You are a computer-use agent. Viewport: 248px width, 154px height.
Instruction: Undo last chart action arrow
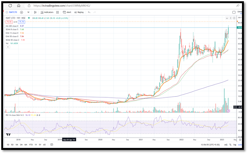tap(89, 12)
